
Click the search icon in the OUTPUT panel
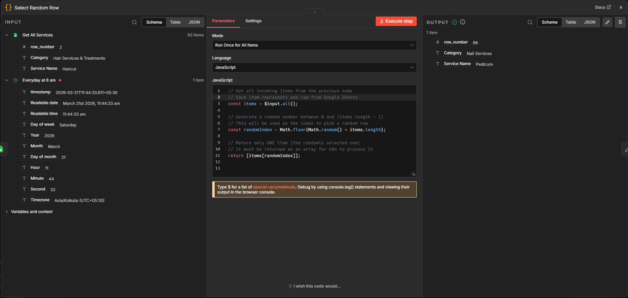pyautogui.click(x=530, y=22)
